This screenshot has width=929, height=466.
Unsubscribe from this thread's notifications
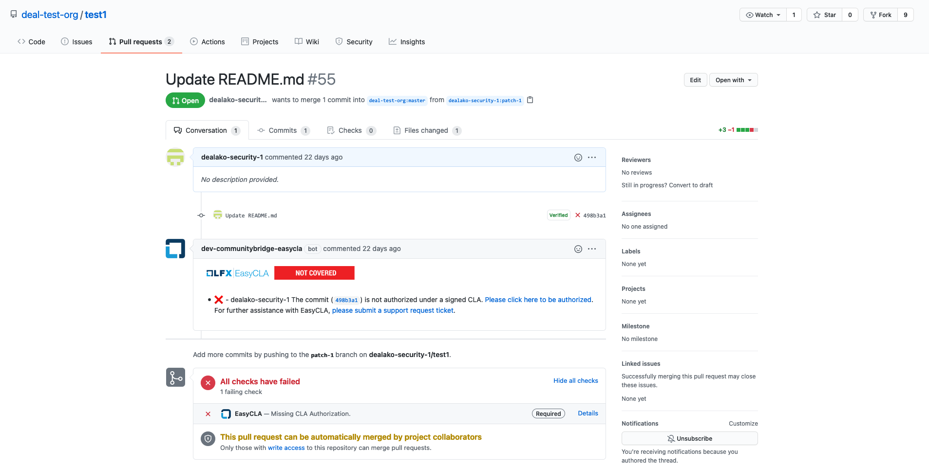pyautogui.click(x=689, y=438)
